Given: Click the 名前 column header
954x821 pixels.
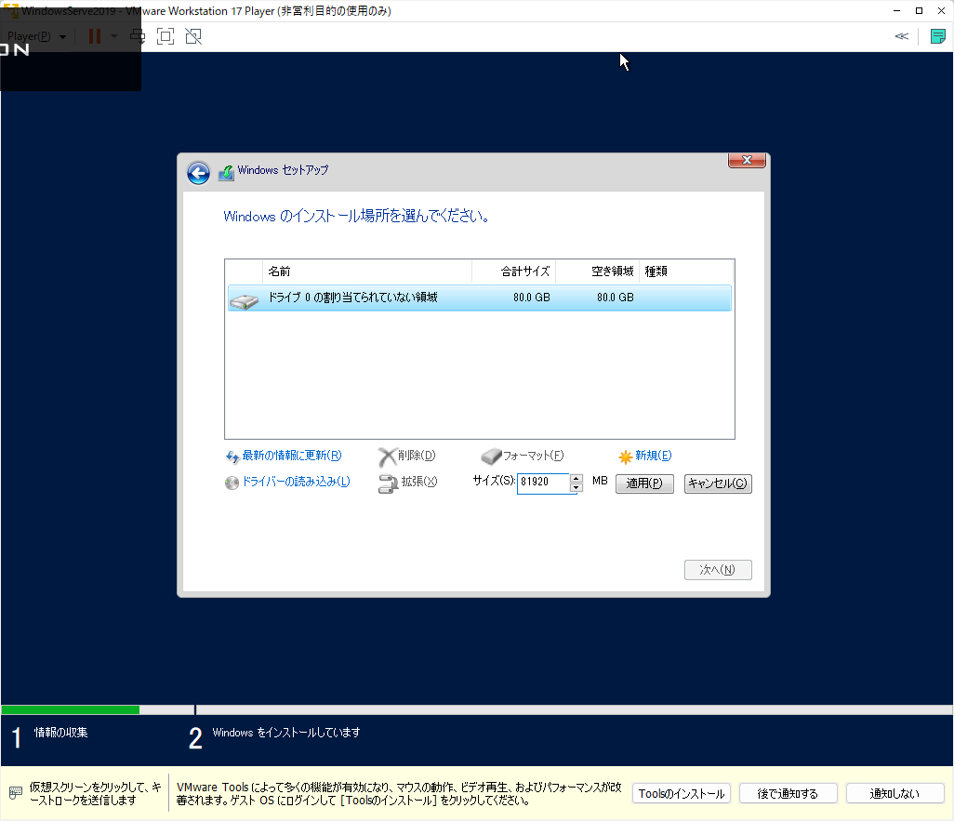Looking at the screenshot, I should 367,271.
